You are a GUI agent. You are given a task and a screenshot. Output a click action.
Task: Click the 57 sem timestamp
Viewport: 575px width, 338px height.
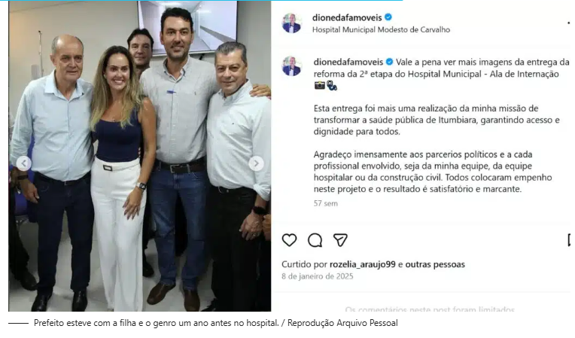(x=326, y=203)
